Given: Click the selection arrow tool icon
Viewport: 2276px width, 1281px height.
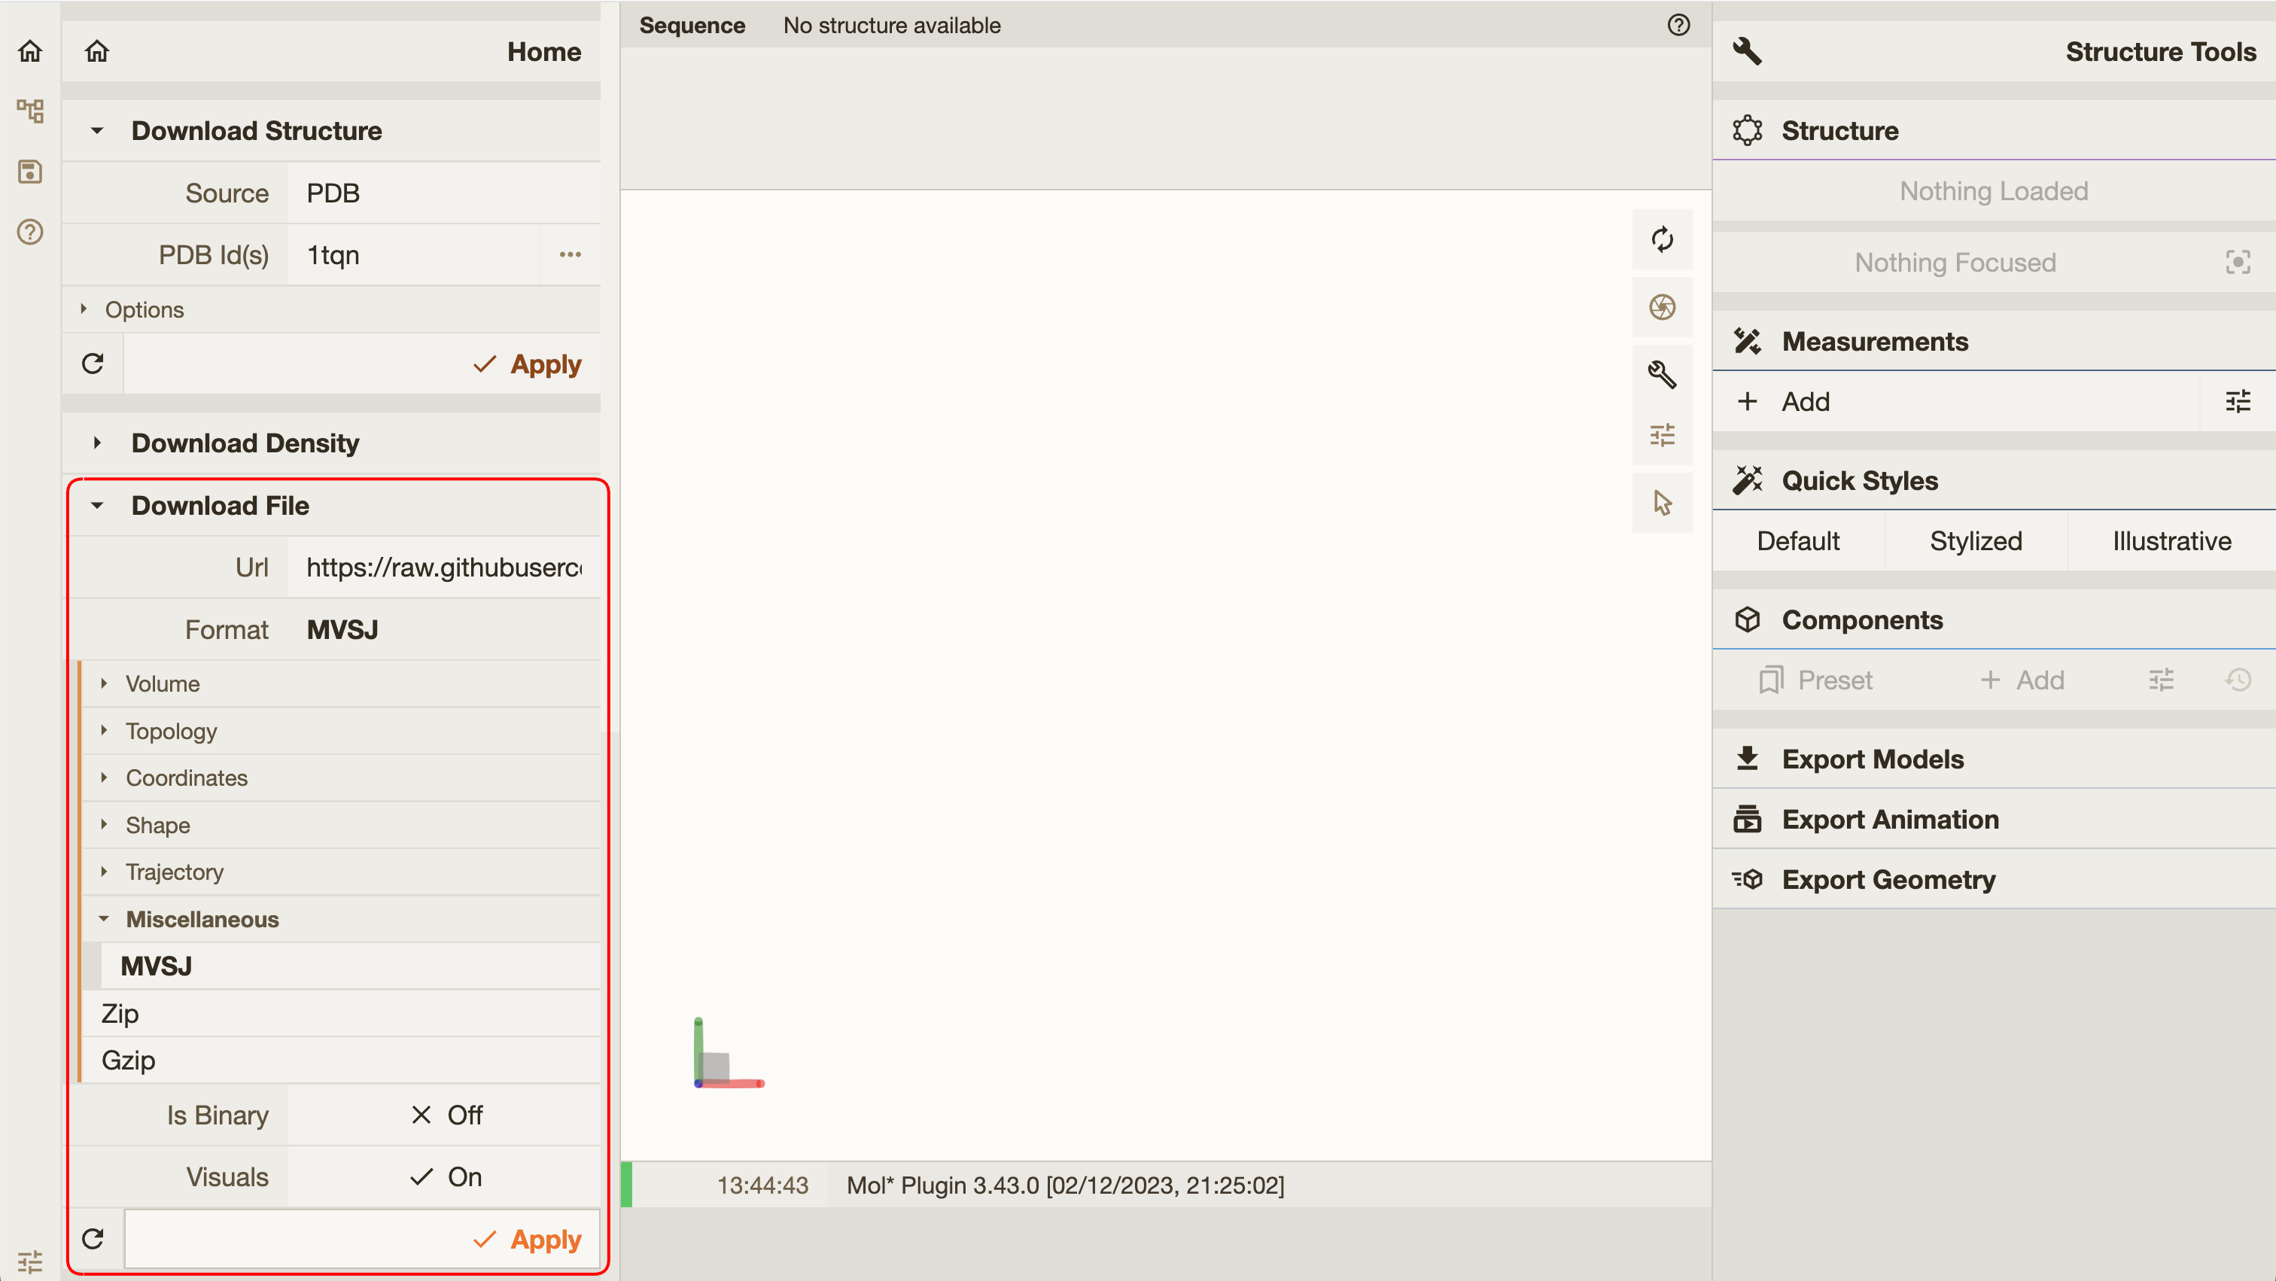Looking at the screenshot, I should [1662, 502].
